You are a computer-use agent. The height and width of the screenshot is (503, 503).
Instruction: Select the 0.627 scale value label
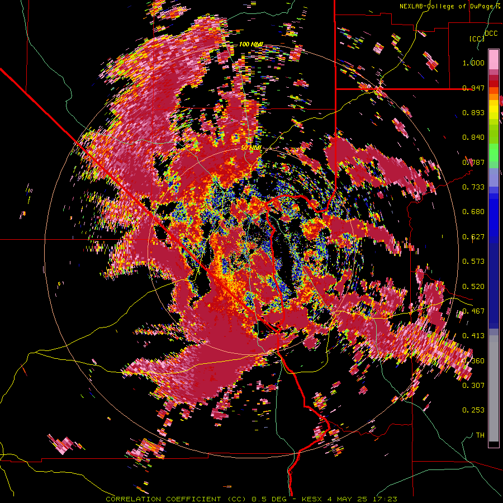pyautogui.click(x=473, y=237)
